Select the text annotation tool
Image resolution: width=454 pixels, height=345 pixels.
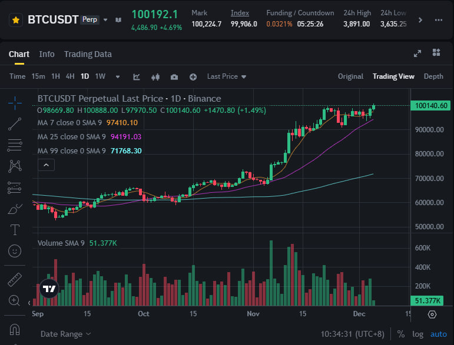[15, 230]
